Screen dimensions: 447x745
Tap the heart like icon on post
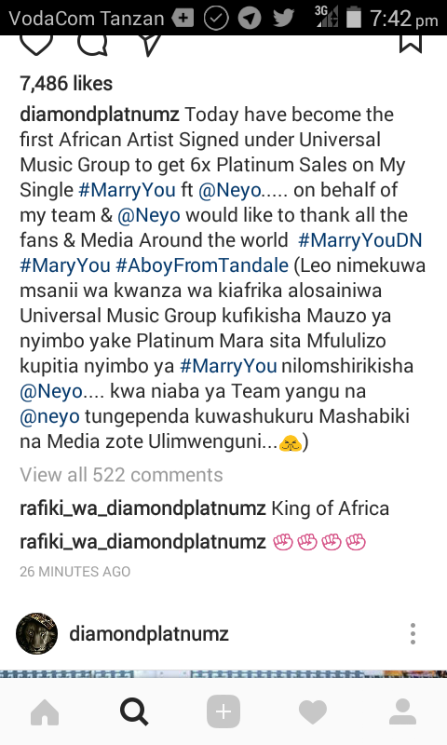(36, 45)
